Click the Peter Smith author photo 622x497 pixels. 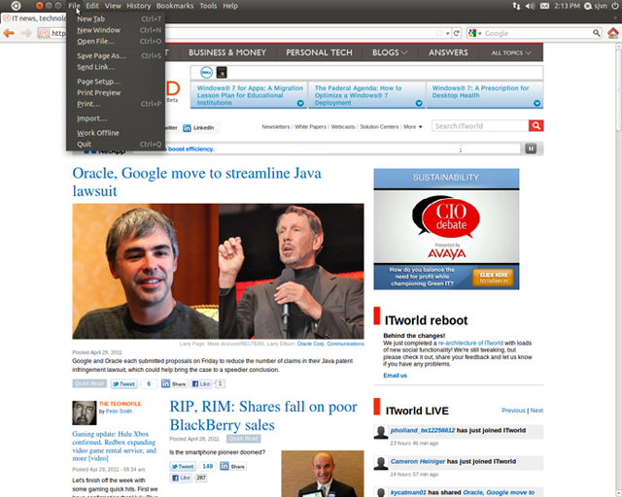coord(85,413)
